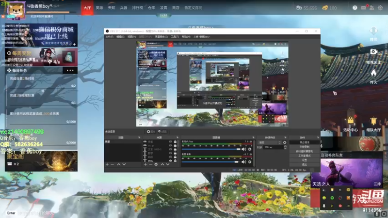Click the 推荐关注 camera icon
Viewport: 388px width, 218px height.
pyautogui.click(x=373, y=52)
